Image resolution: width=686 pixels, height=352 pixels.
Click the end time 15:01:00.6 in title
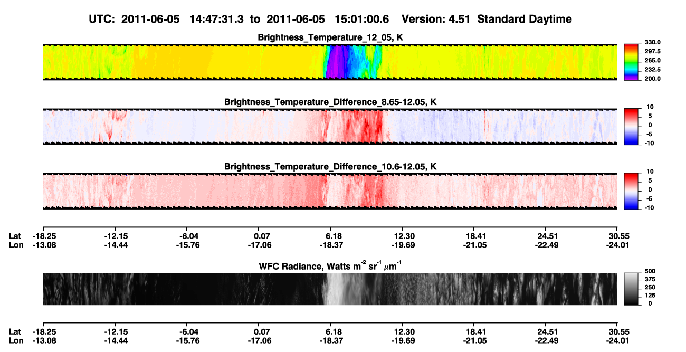(x=361, y=19)
